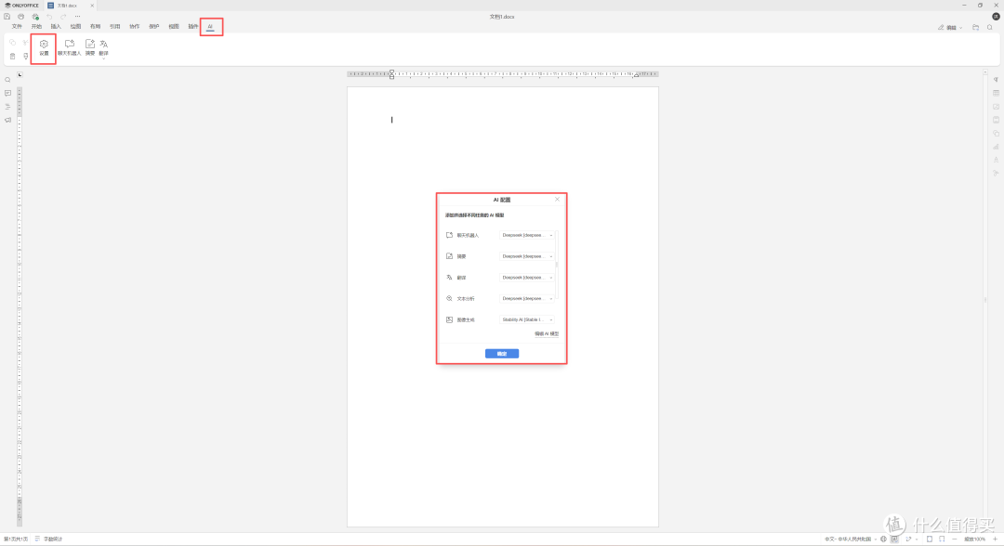Screen dimensions: 1004x546
Task: Click the redo arrow icon
Action: pyautogui.click(x=63, y=17)
